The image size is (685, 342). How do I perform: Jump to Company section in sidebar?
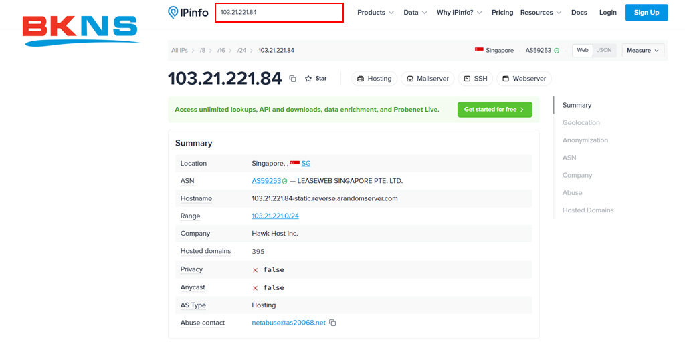pos(577,176)
